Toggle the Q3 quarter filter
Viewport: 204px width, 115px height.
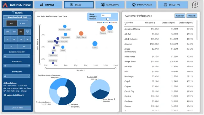coord(21,39)
